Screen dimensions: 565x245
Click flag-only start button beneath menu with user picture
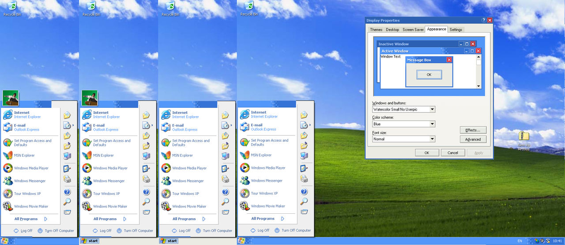4,241
